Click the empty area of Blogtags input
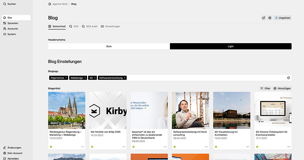The height and width of the screenshot is (160, 304). coord(206,78)
